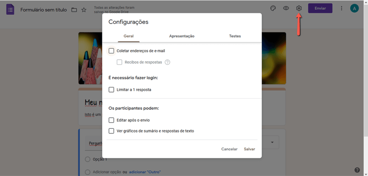Viewport: 368px width, 176px height.
Task: Click the Configurações dialog title
Action: point(128,22)
